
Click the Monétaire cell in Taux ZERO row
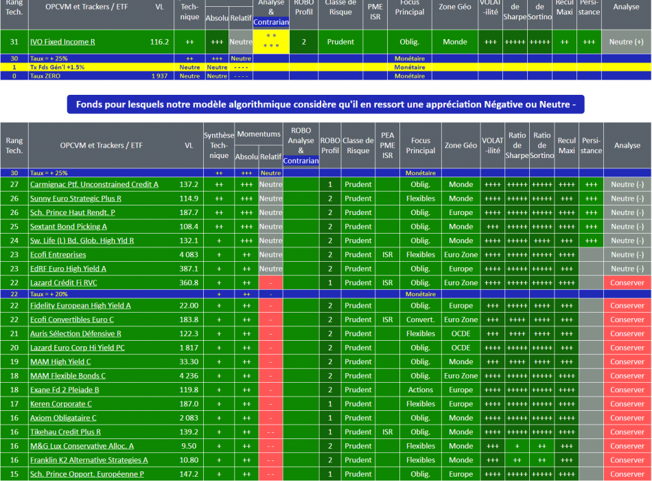tap(410, 76)
